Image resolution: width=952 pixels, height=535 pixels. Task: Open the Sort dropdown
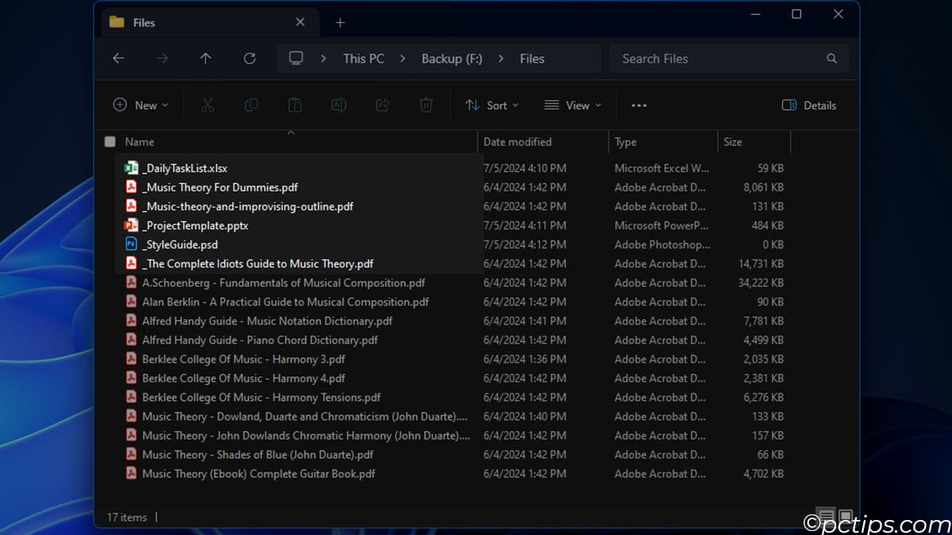(x=492, y=105)
